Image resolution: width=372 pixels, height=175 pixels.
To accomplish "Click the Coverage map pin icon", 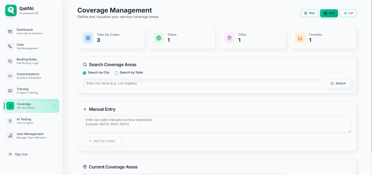I will pyautogui.click(x=10, y=106).
